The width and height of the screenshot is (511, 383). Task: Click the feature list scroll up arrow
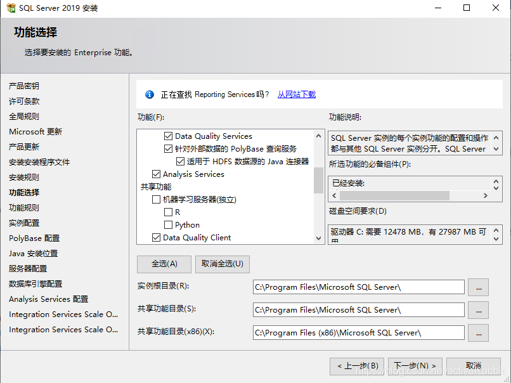pos(318,136)
